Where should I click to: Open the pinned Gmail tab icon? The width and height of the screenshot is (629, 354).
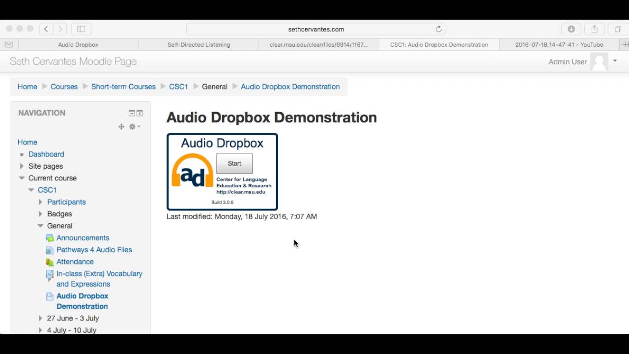coord(9,44)
